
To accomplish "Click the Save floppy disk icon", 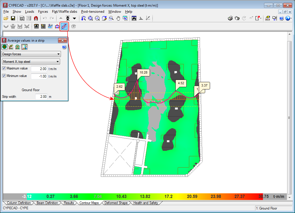I will pyautogui.click(x=13, y=18).
